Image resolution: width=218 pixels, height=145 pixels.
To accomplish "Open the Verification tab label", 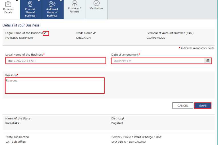I will point(96,9).
